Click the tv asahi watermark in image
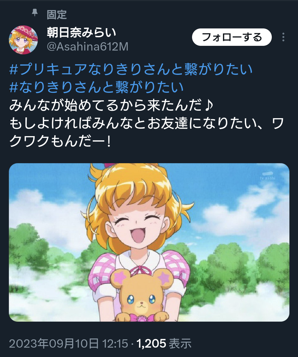The width and height of the screenshot is (298, 357). (267, 176)
